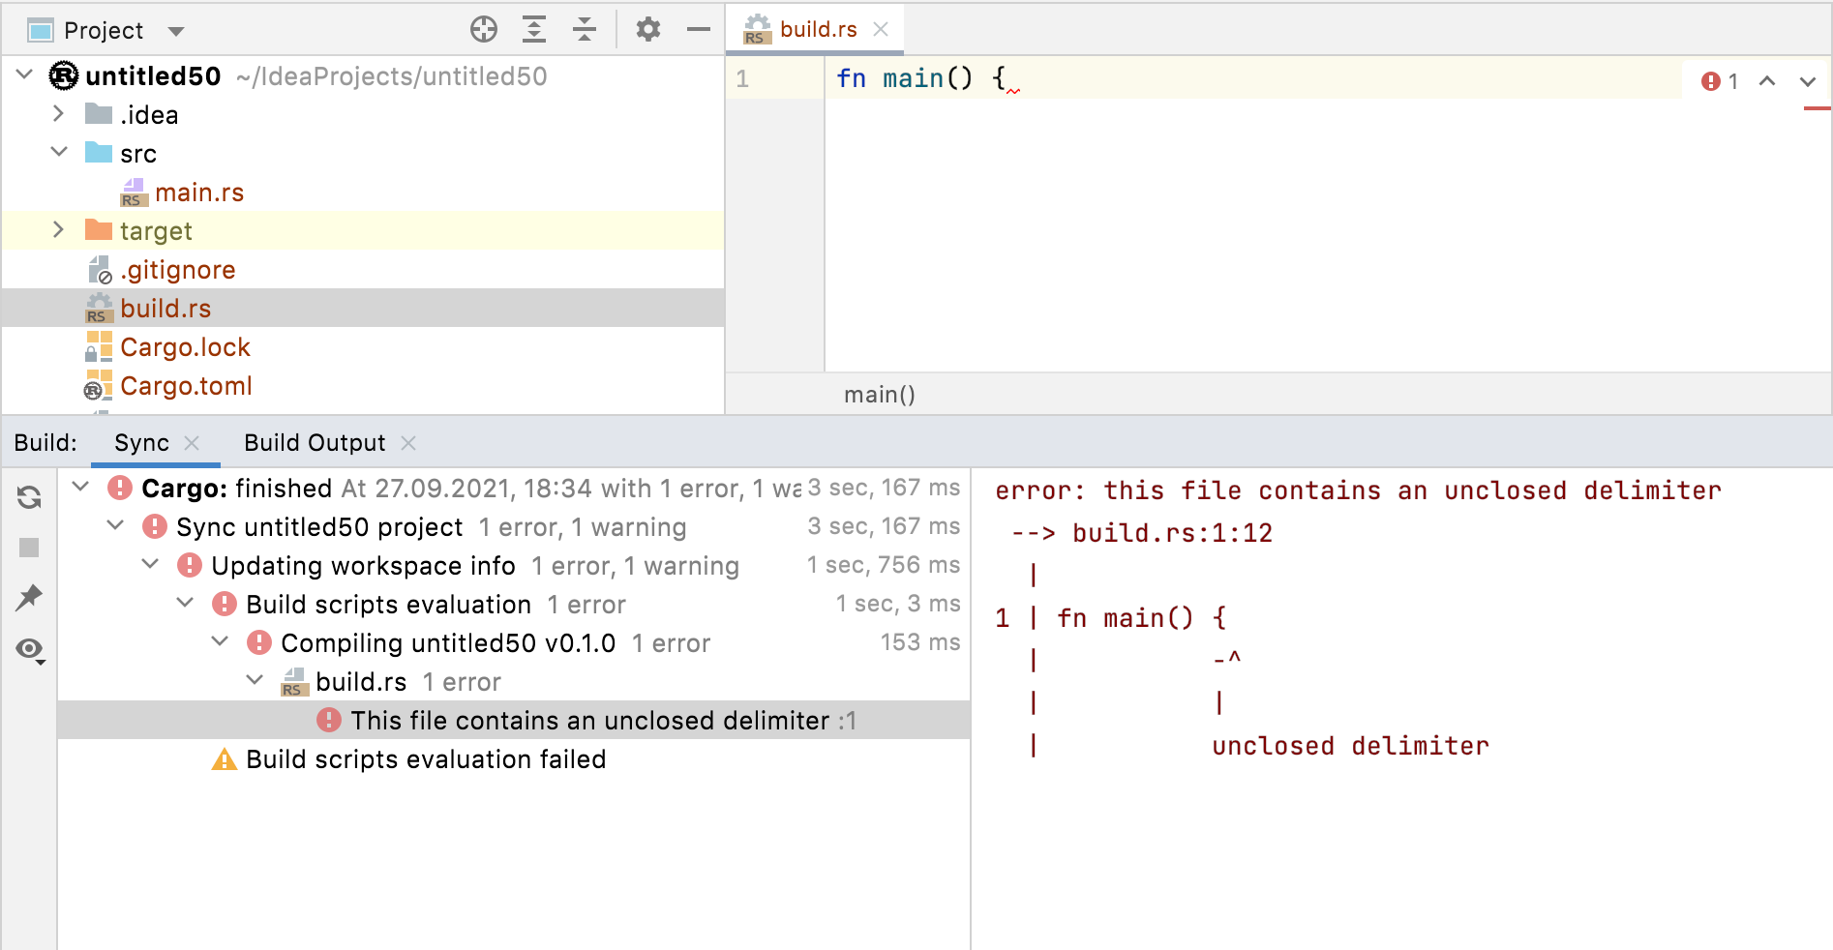This screenshot has width=1833, height=950.
Task: Close the build.rs editor tab
Action: click(881, 29)
